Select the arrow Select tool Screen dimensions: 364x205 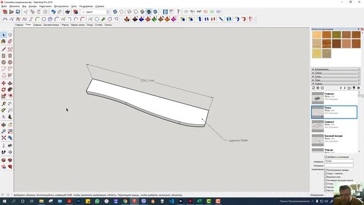[3, 35]
